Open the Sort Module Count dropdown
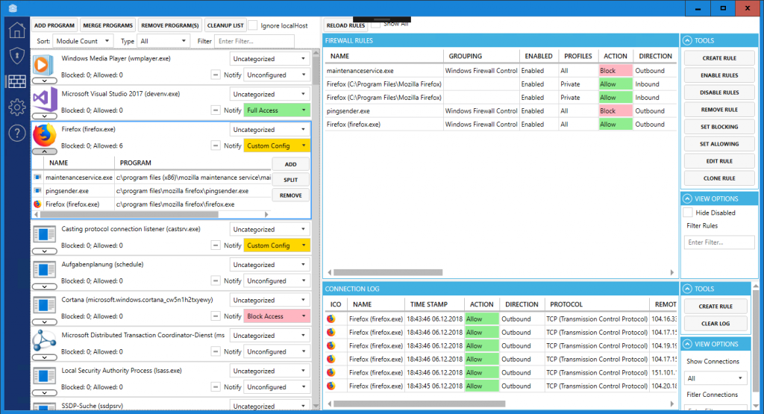 tap(84, 41)
